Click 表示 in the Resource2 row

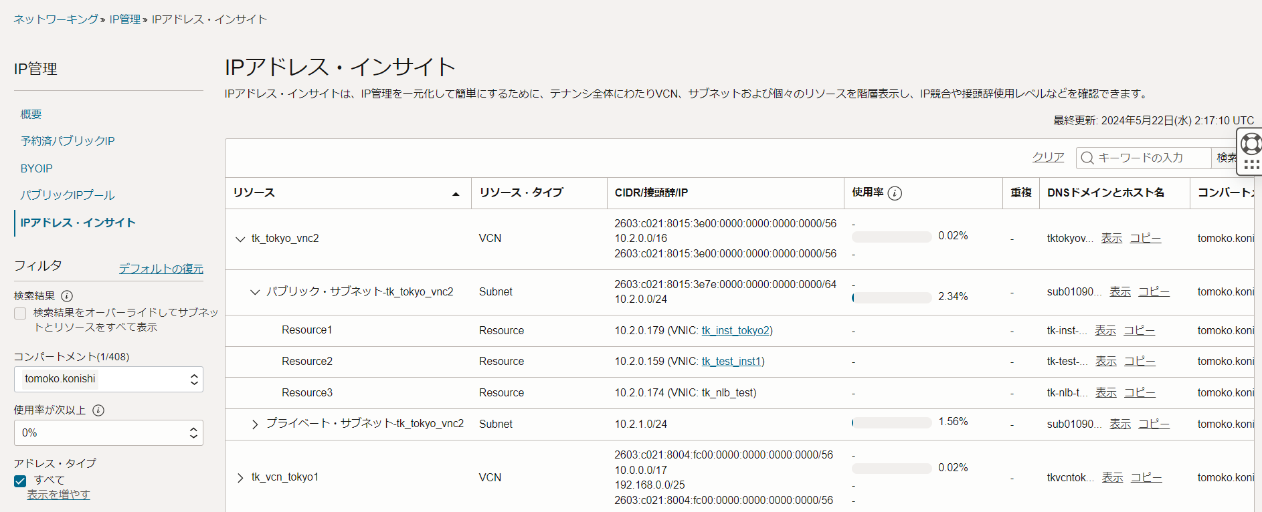pos(1106,361)
